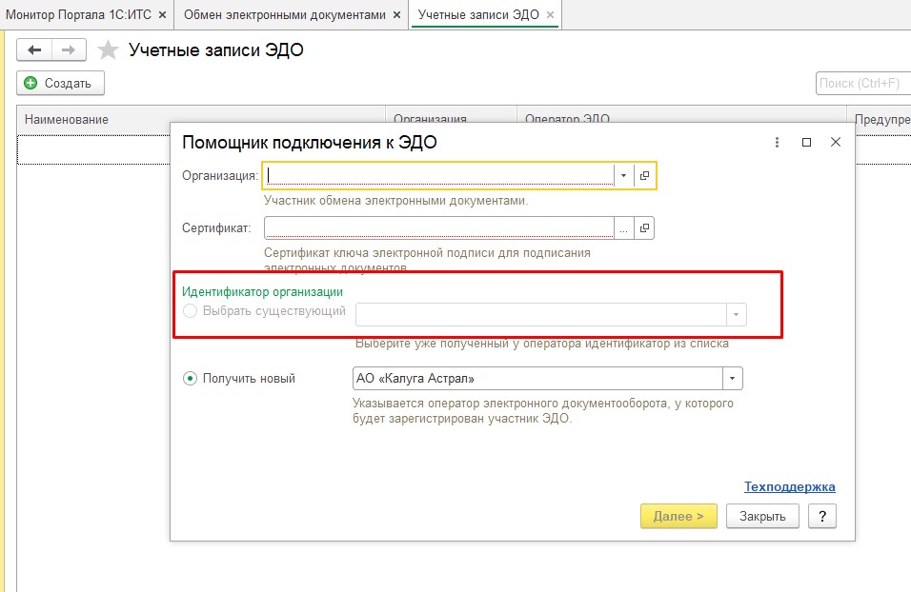This screenshot has height=592, width=911.
Task: Add page to favorites with star icon
Action: 108,49
